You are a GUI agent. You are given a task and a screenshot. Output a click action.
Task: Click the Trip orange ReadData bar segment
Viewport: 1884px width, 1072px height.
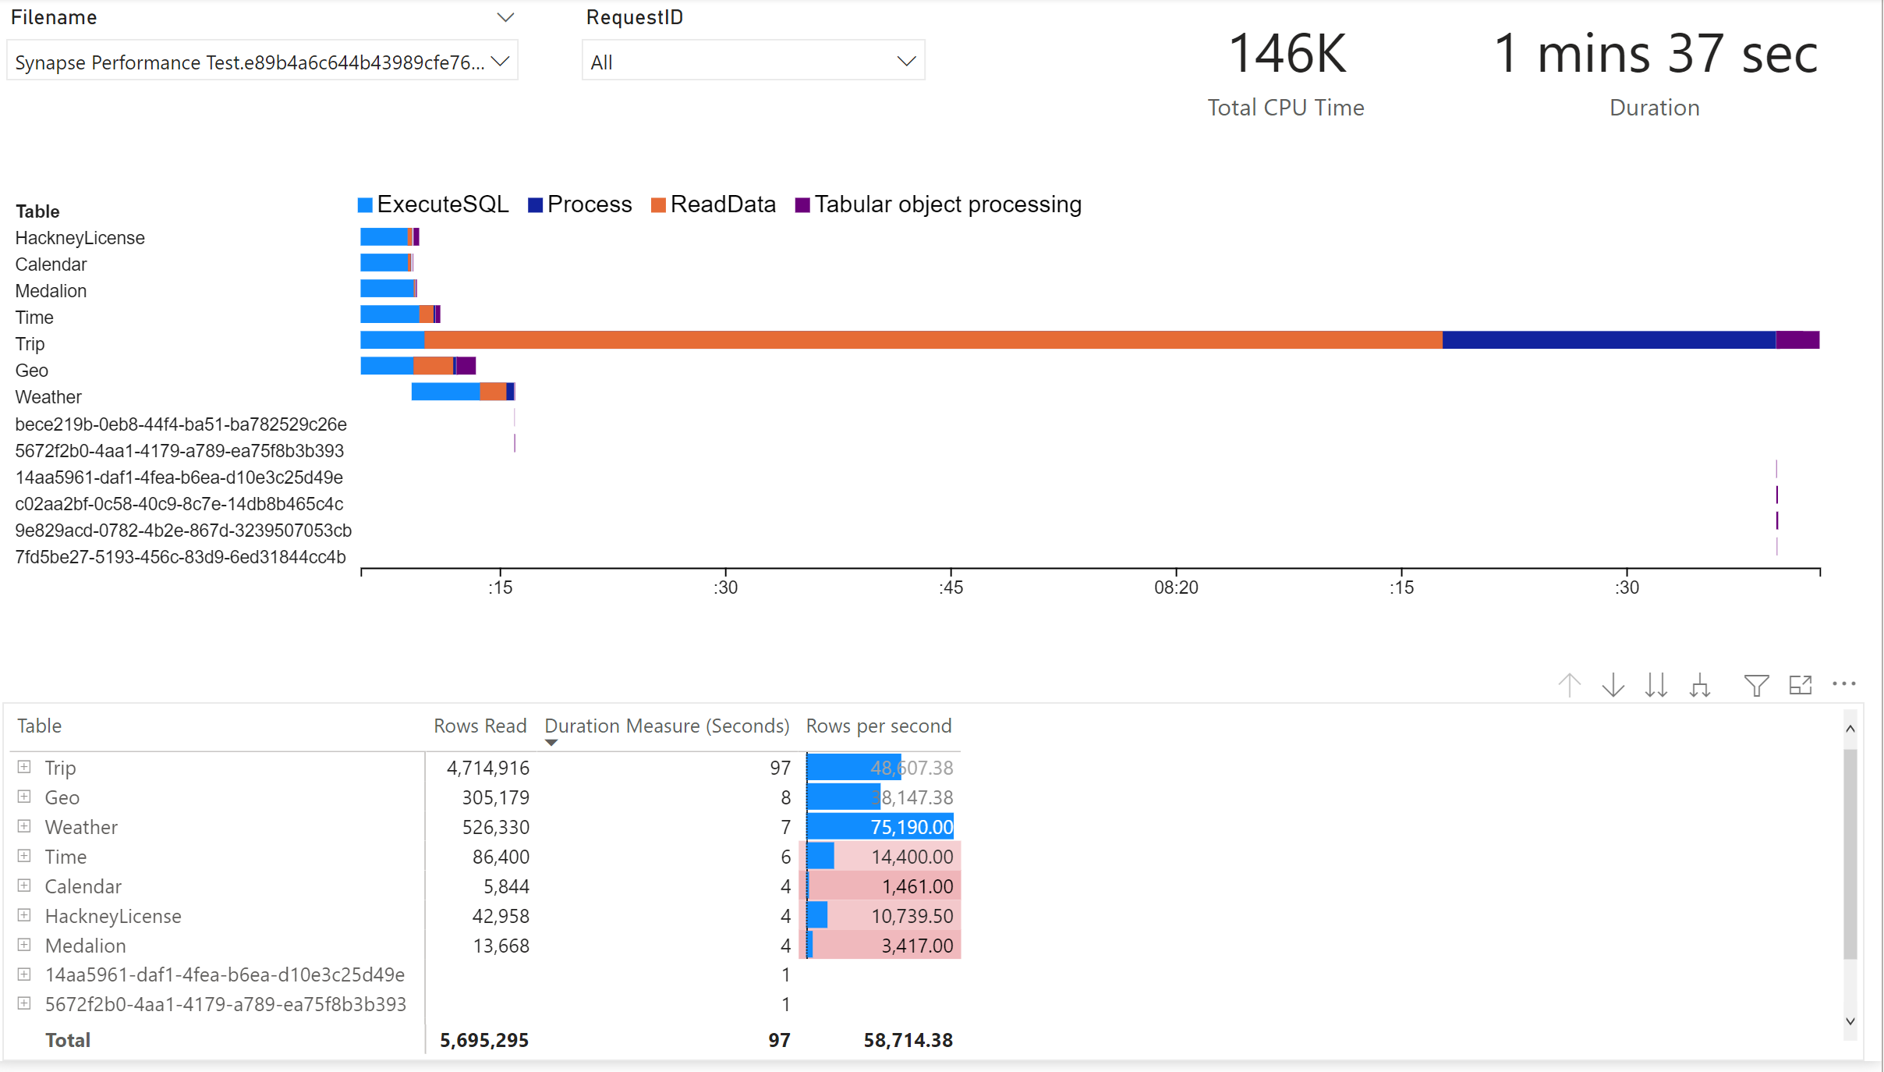(x=932, y=340)
